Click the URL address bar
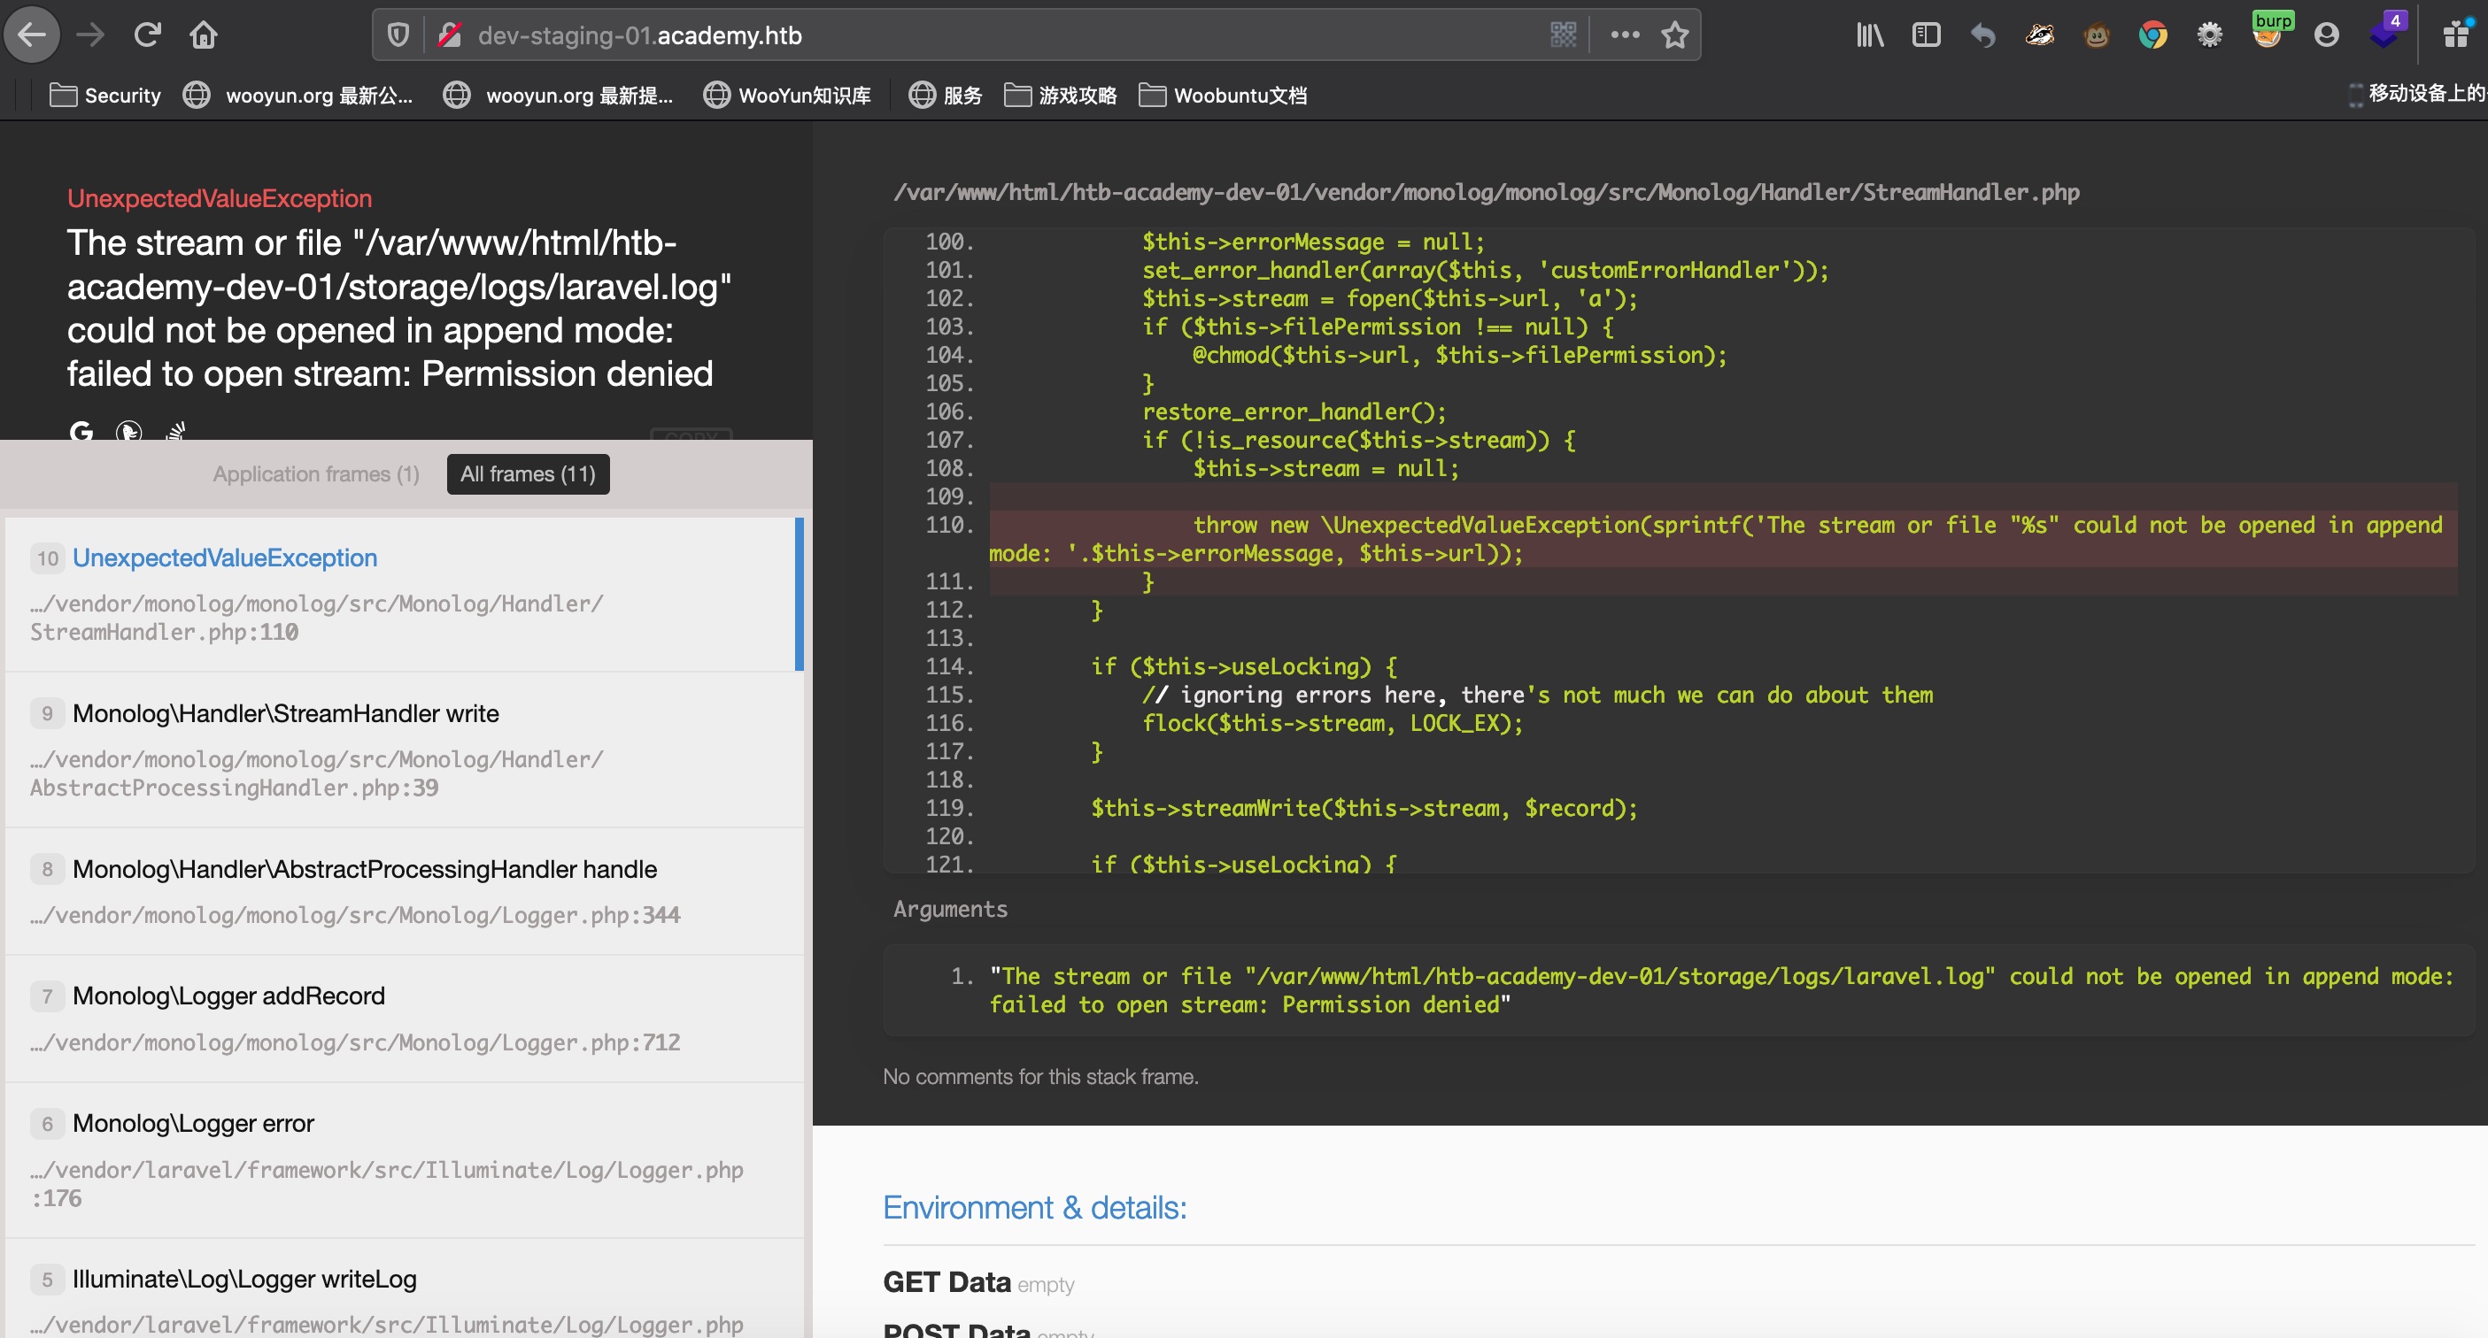The width and height of the screenshot is (2488, 1338). pyautogui.click(x=966, y=35)
